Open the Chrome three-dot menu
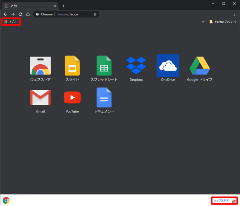 pos(235,14)
